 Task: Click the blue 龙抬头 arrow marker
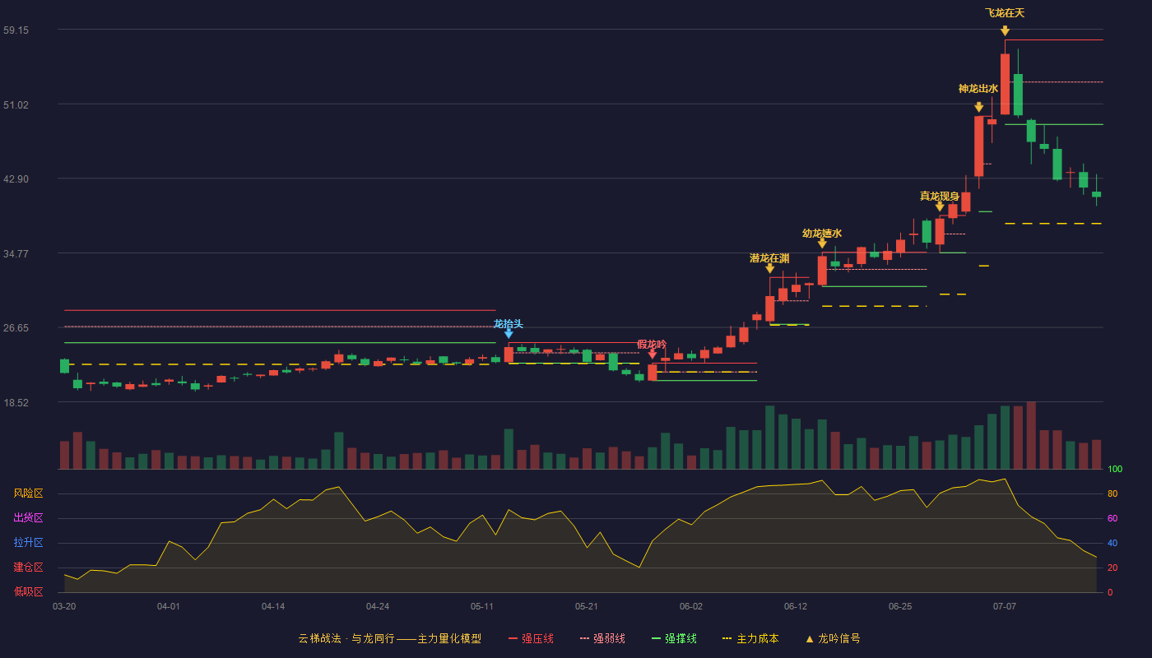[509, 333]
